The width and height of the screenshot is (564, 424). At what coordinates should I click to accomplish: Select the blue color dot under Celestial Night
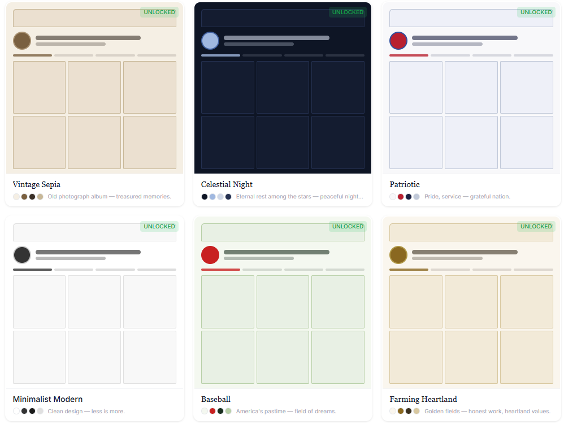(212, 196)
